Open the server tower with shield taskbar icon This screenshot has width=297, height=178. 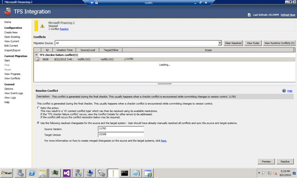pos(78,173)
